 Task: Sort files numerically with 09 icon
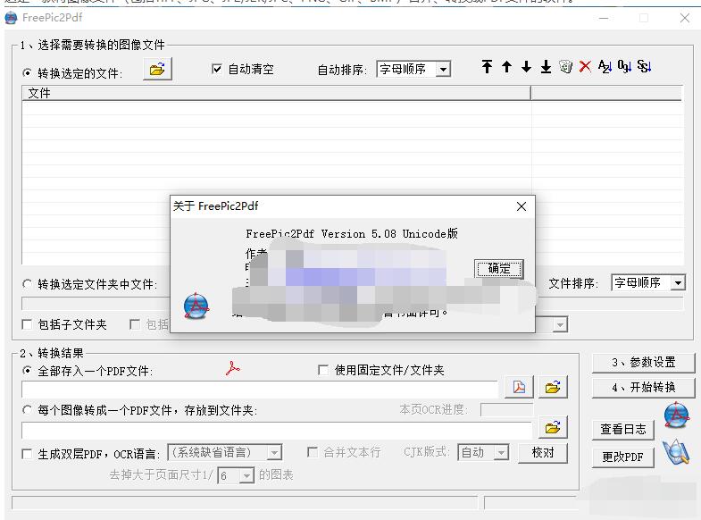coord(624,67)
